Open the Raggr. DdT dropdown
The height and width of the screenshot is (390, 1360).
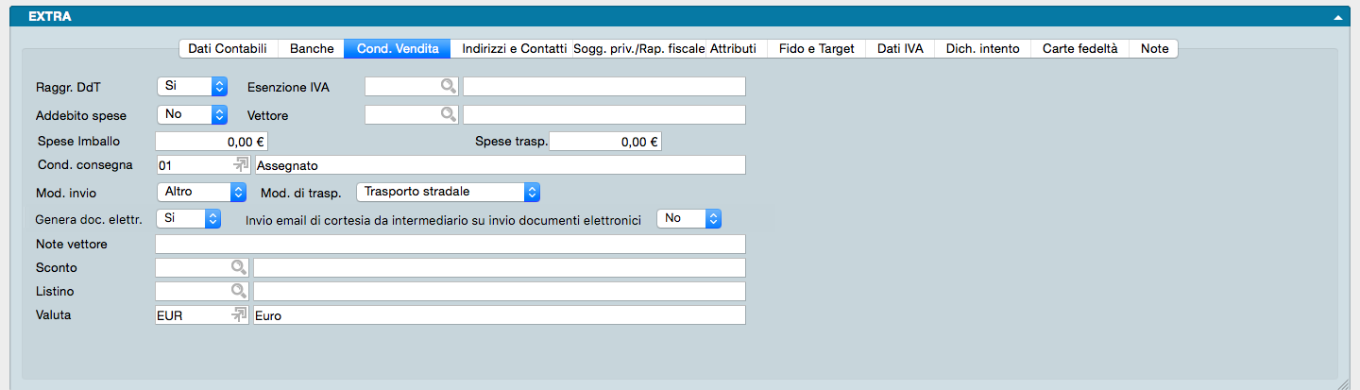193,86
